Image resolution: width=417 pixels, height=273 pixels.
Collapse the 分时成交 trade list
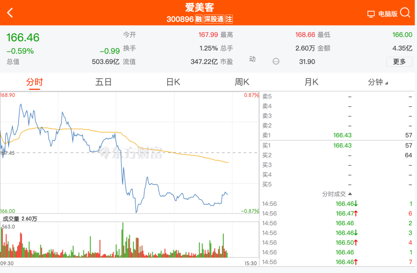click(x=337, y=194)
